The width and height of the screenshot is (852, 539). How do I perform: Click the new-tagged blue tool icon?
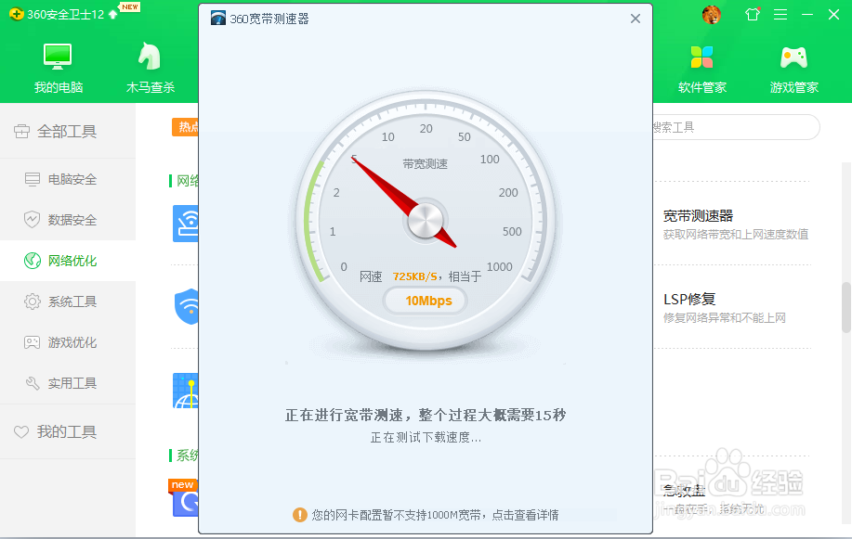tap(185, 503)
